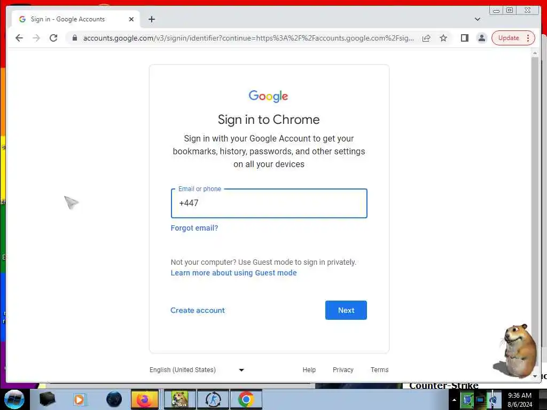Open the Chrome Update menu button
547x410 pixels.
[x=512, y=38]
